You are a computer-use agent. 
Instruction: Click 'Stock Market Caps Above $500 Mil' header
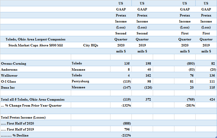36,45
